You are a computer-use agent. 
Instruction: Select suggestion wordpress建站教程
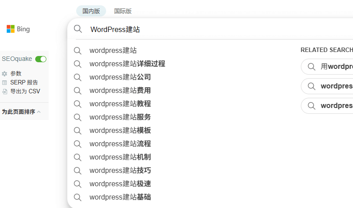[120, 104]
